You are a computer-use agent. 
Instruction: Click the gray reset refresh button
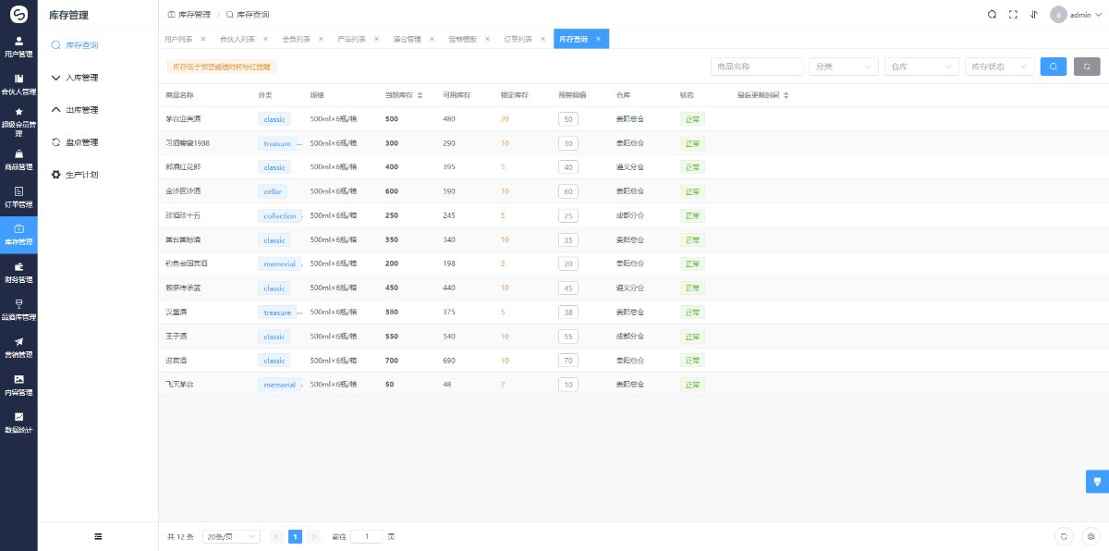click(x=1087, y=66)
